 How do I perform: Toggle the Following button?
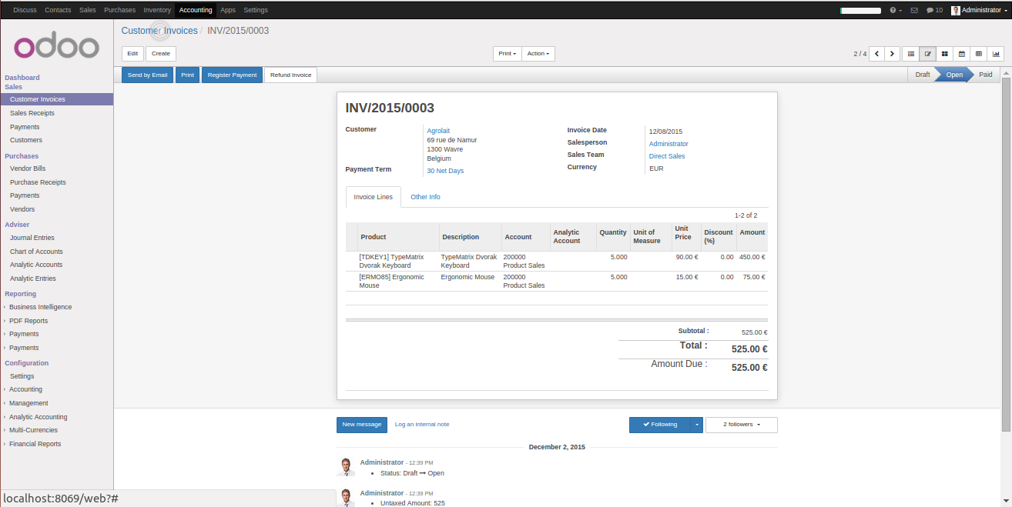coord(660,425)
